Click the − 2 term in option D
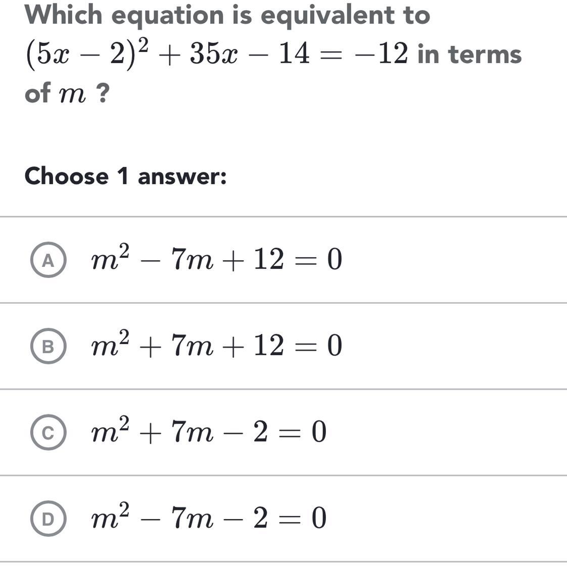 [x=246, y=518]
